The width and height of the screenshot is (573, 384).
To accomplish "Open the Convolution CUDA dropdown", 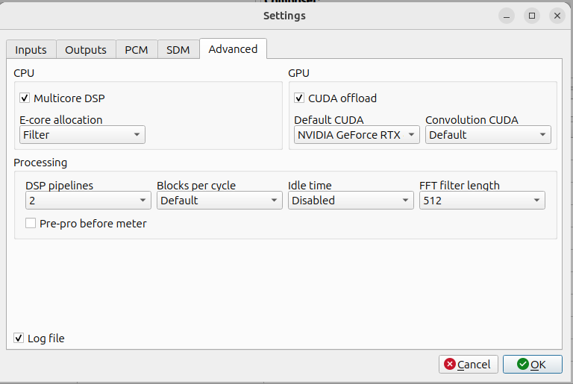I will (x=488, y=135).
